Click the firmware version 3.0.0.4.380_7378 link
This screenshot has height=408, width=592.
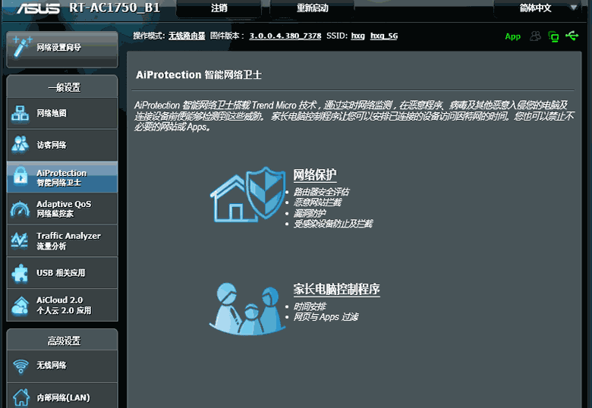point(285,36)
